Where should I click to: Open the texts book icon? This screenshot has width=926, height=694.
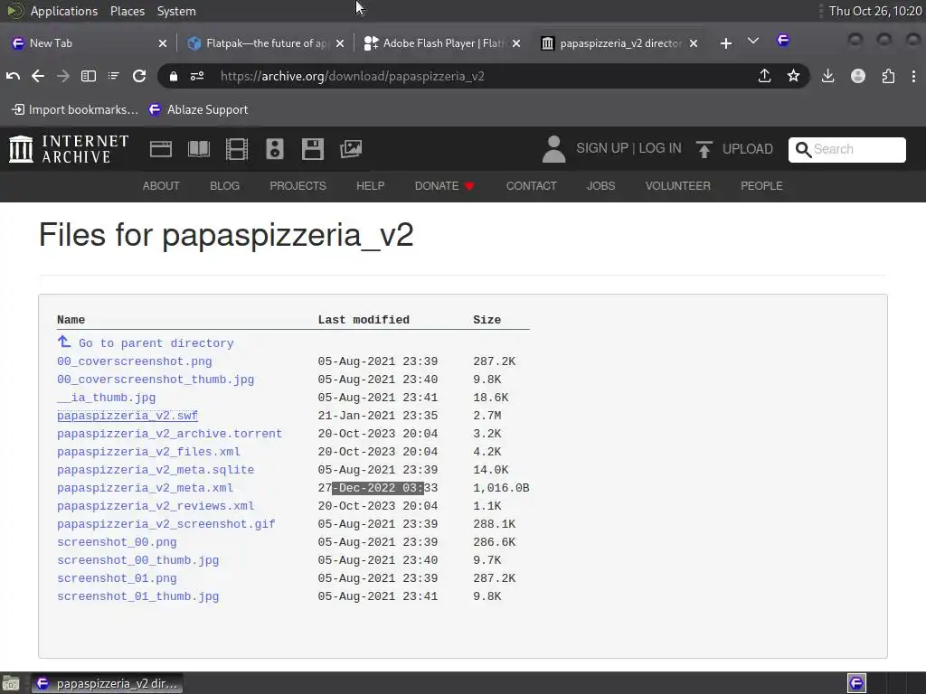(x=199, y=149)
